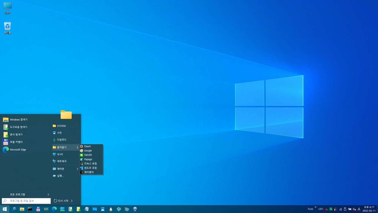Expand the 즐겨찾기 submenu arrow
Screen dimensions: 378x213
point(77,147)
